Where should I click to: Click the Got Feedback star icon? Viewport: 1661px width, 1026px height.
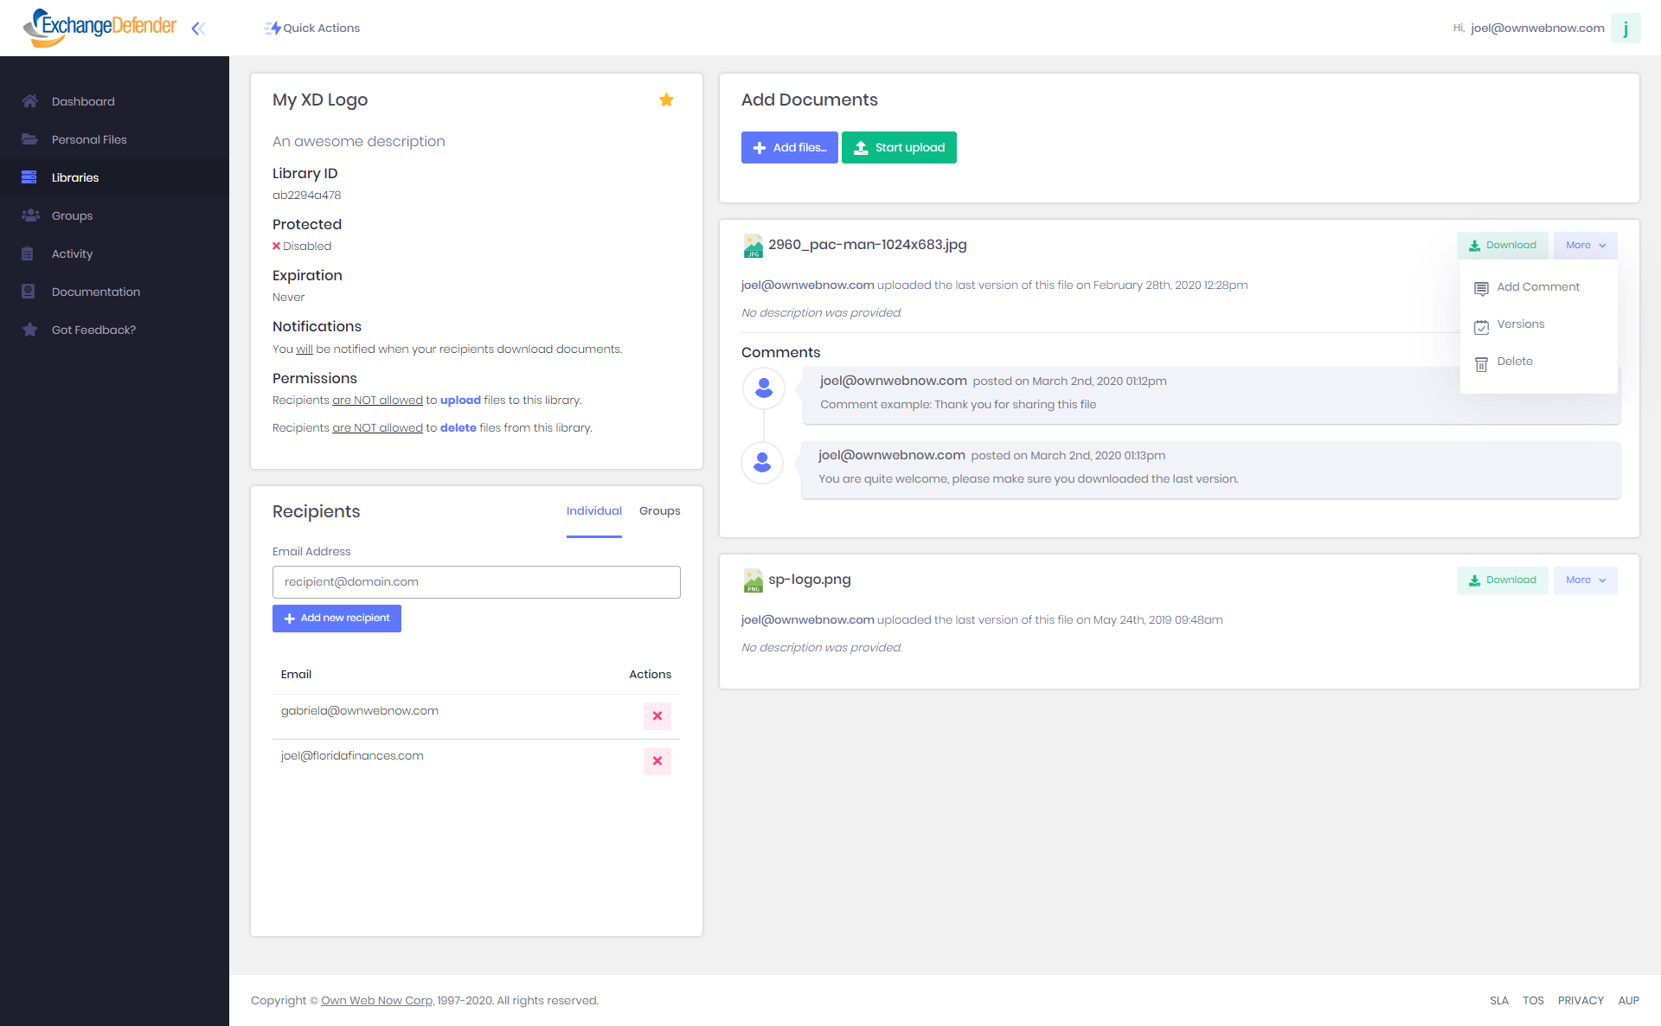coord(30,330)
